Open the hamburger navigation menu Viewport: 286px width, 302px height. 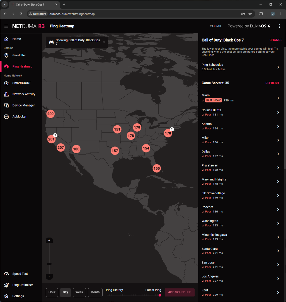point(7,26)
